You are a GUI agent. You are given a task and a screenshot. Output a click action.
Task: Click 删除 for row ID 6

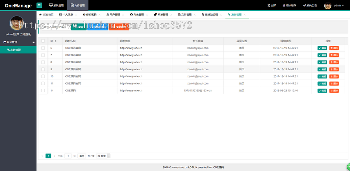[334, 48]
